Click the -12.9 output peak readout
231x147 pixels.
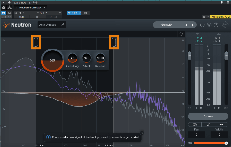(216, 38)
